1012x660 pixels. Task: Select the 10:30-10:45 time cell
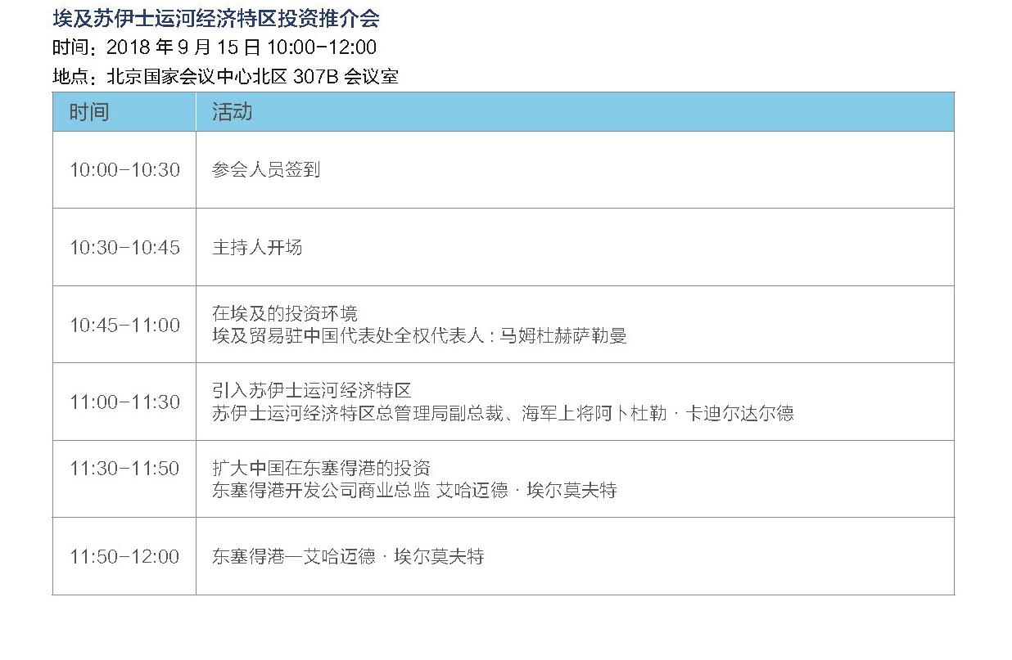coord(124,247)
